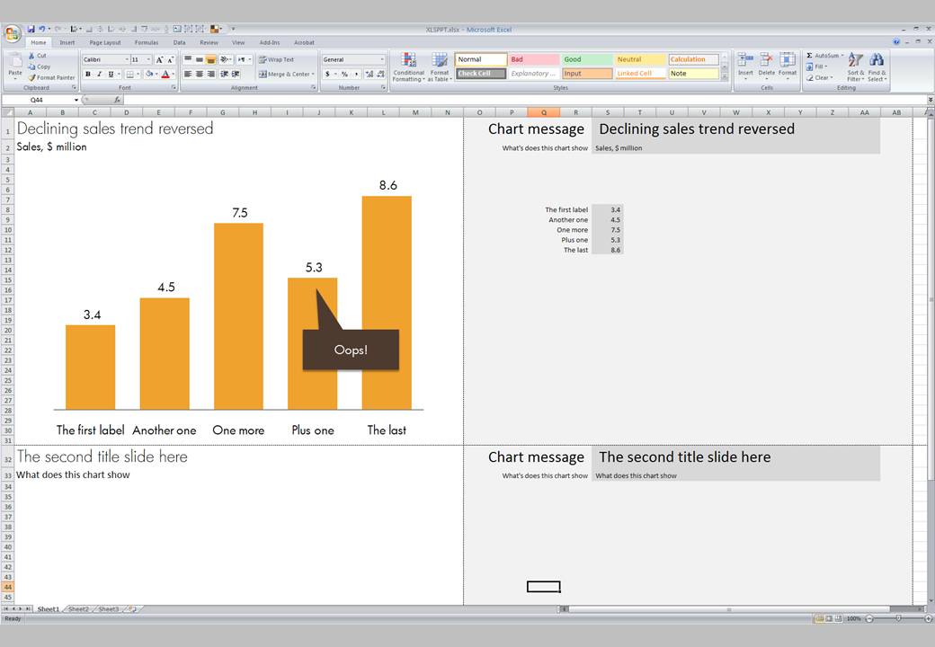The height and width of the screenshot is (647, 935).
Task: Switch to the Page Layout ribbon tab
Action: pos(105,42)
